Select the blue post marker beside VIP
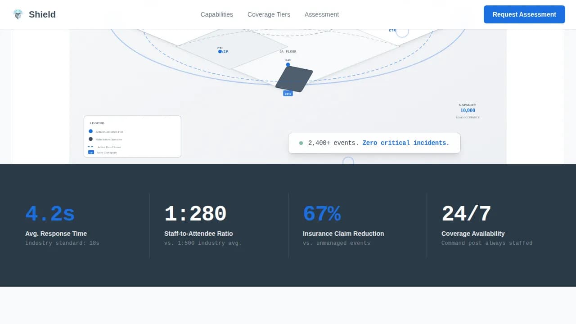Image resolution: width=576 pixels, height=324 pixels. pos(220,52)
